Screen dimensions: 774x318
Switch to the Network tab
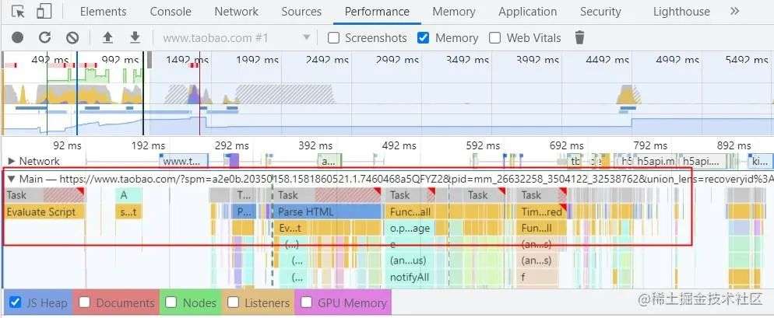pos(236,12)
